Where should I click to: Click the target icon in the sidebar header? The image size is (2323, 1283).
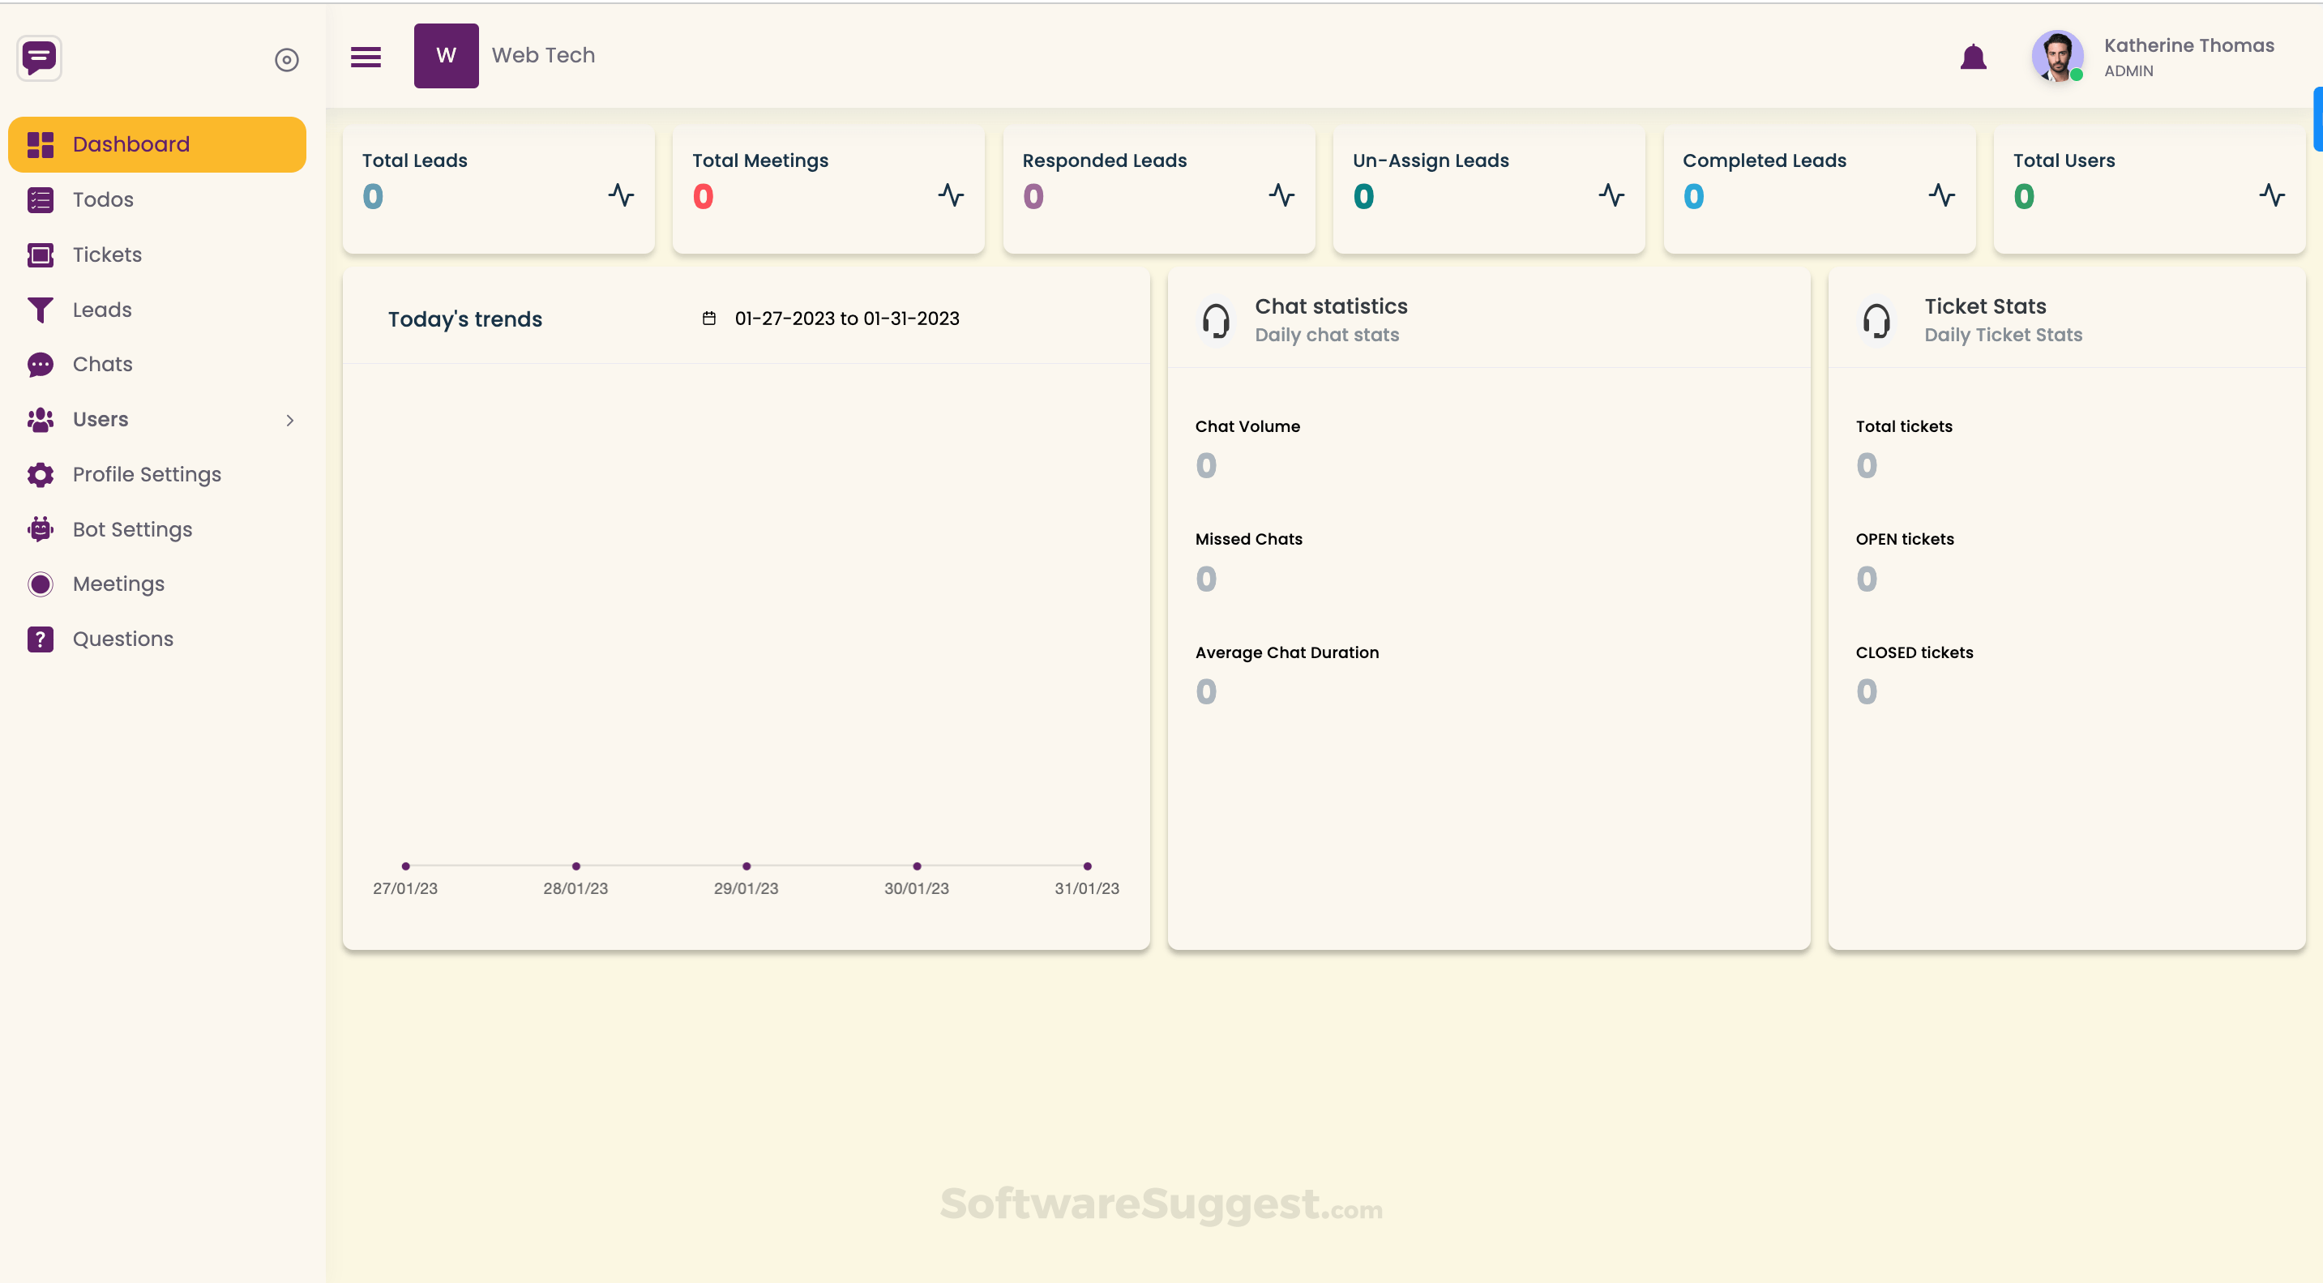click(287, 58)
